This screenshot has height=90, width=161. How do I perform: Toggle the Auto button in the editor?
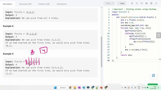[122, 3]
